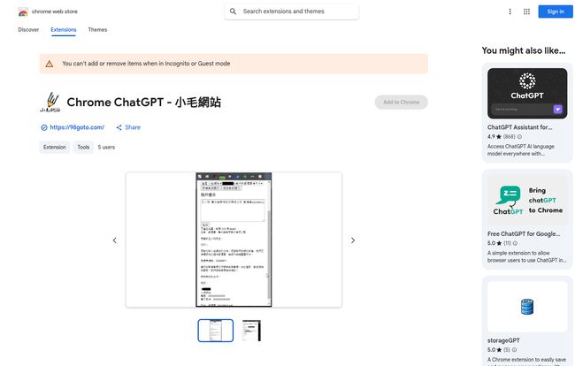Show next screenshot with right arrow

353,240
